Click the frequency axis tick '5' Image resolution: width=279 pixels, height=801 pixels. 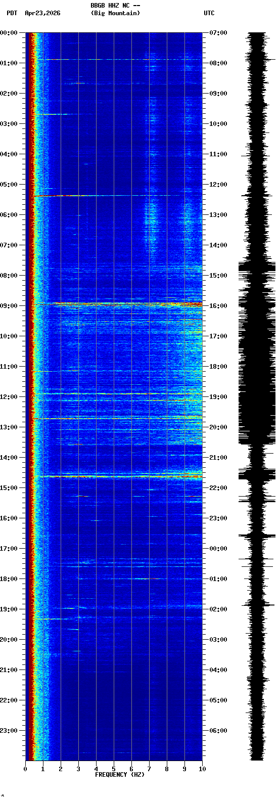click(x=114, y=769)
